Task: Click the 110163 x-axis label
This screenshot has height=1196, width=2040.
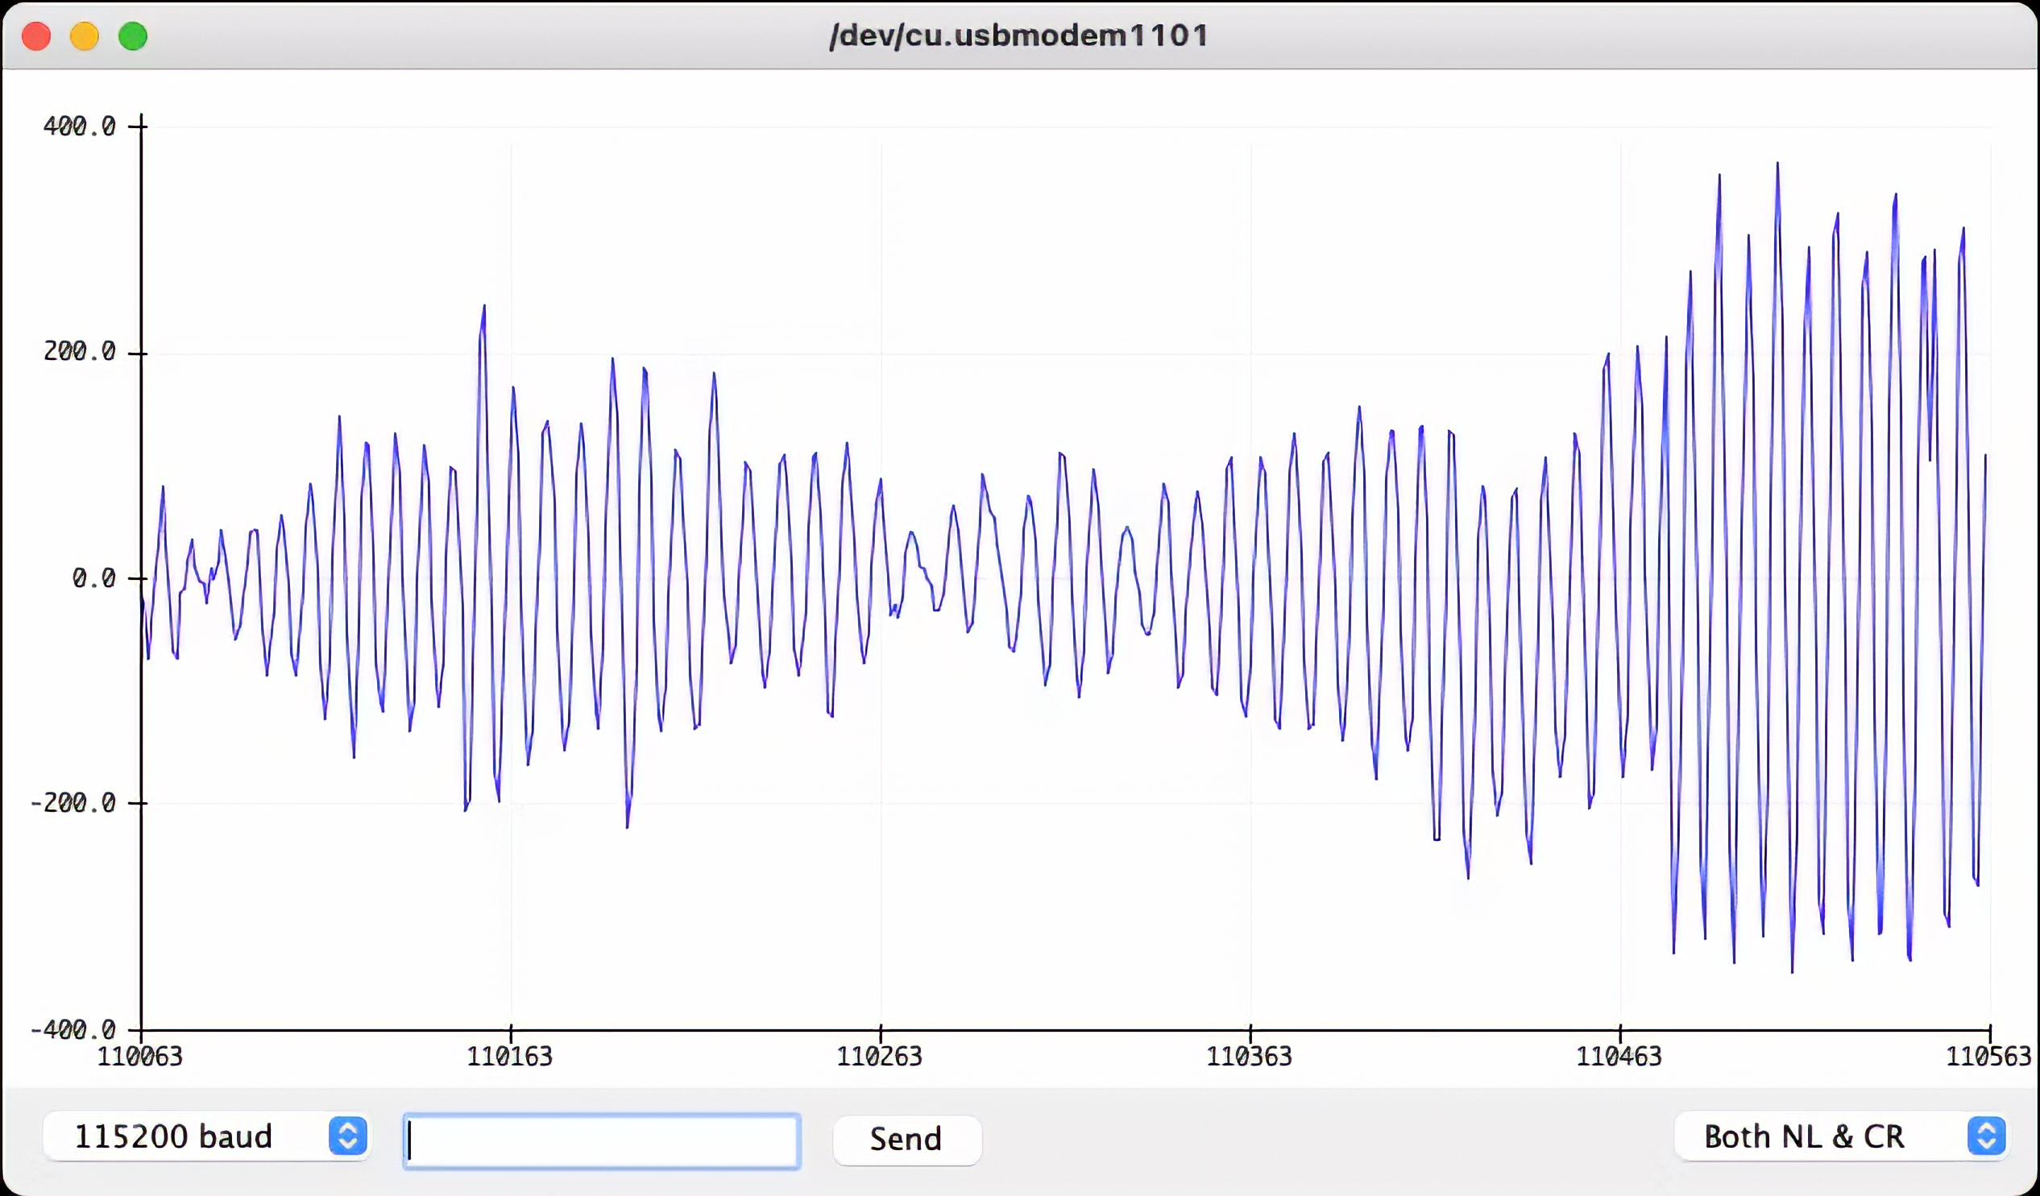Action: click(510, 1056)
